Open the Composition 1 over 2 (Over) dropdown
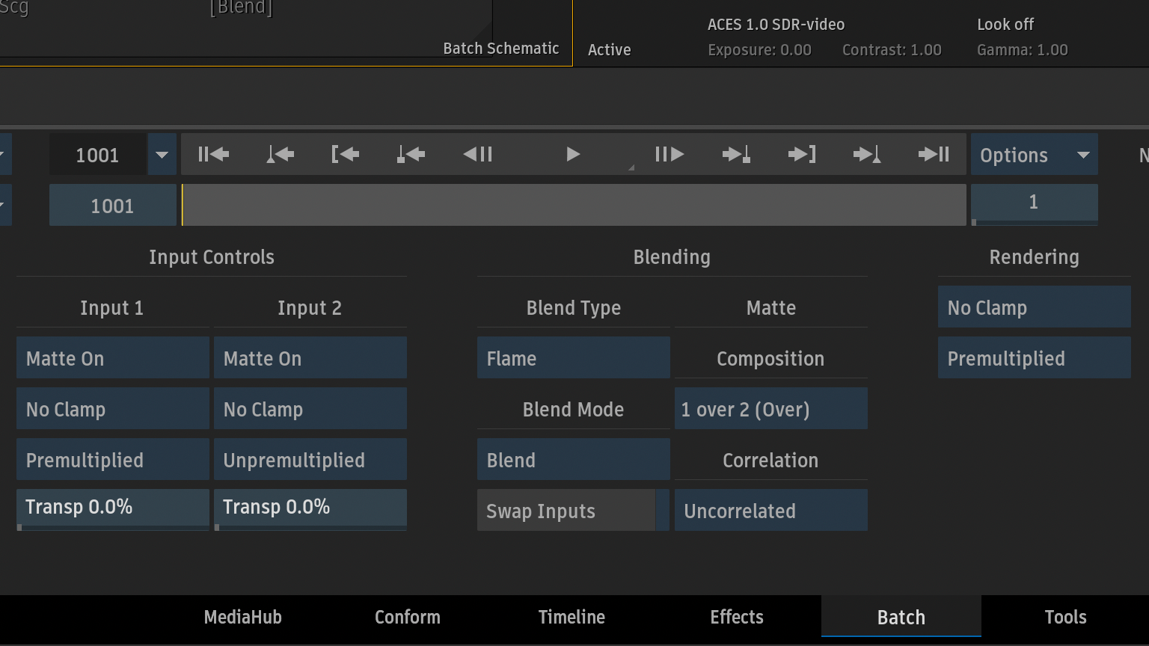This screenshot has width=1149, height=646. coord(771,408)
